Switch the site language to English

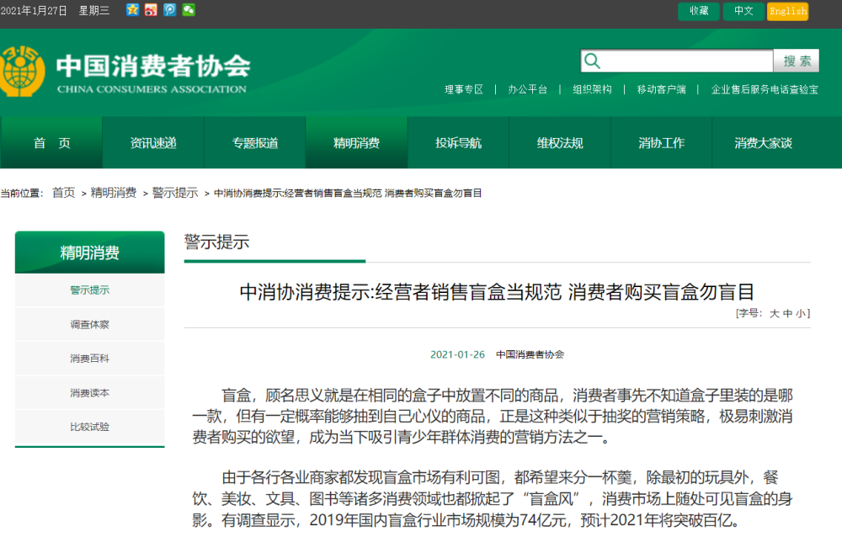tap(788, 11)
